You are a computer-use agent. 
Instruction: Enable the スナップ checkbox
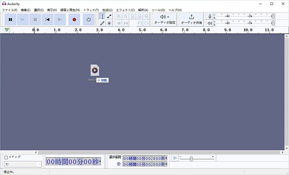tap(6, 158)
